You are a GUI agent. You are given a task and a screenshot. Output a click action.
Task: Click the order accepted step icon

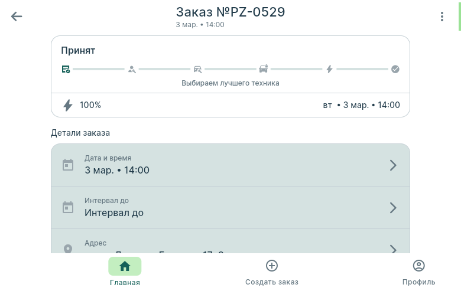(66, 69)
